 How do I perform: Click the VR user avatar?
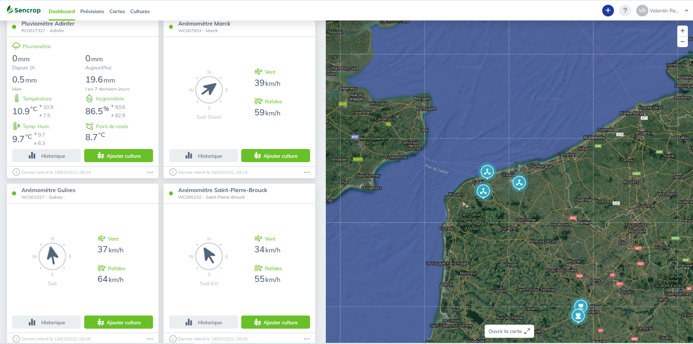(x=642, y=11)
